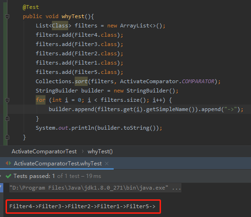
Task: Click the highlighted for keyword
Action: point(40,100)
